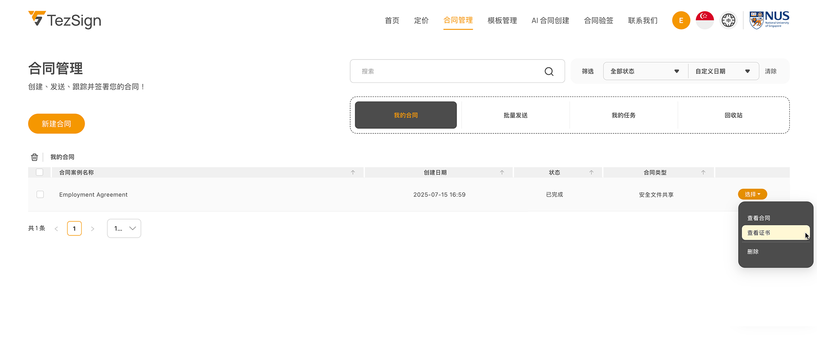Open the orange E user avatar
This screenshot has height=340, width=817.
point(681,20)
